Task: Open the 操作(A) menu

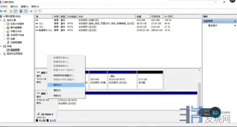Action: pos(14,6)
